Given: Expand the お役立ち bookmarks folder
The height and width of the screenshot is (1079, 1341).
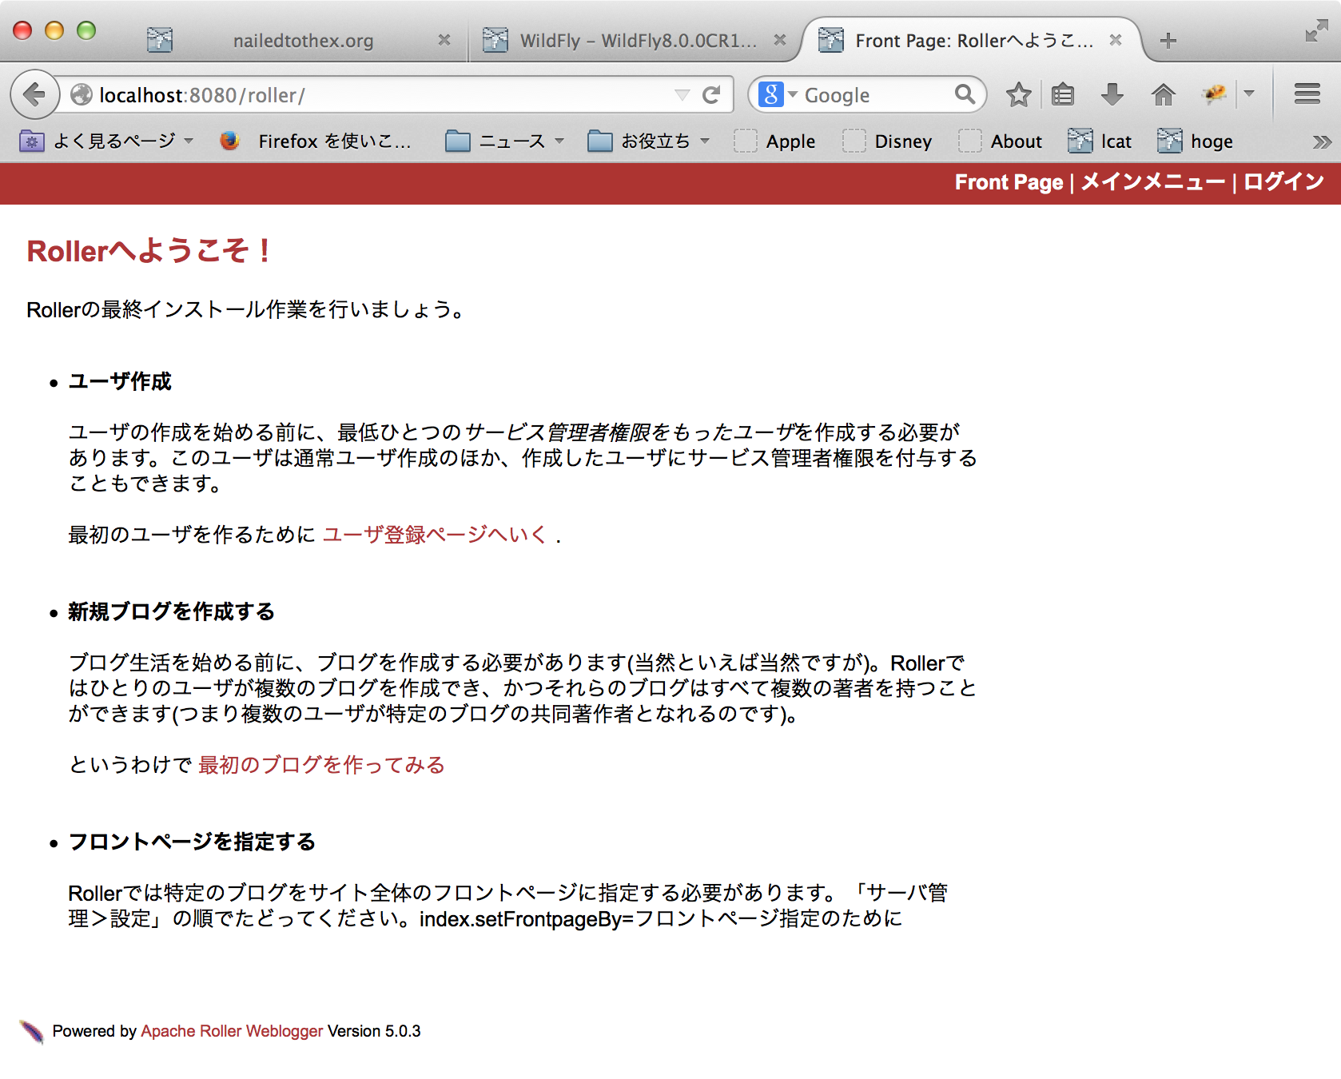Looking at the screenshot, I should 648,141.
